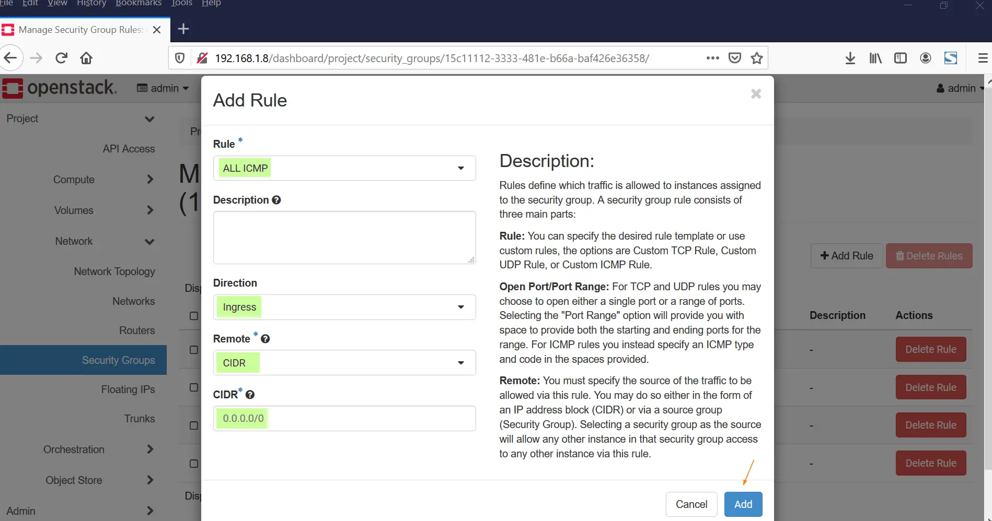992x521 pixels.
Task: Open the library bookmarks icon
Action: (875, 58)
